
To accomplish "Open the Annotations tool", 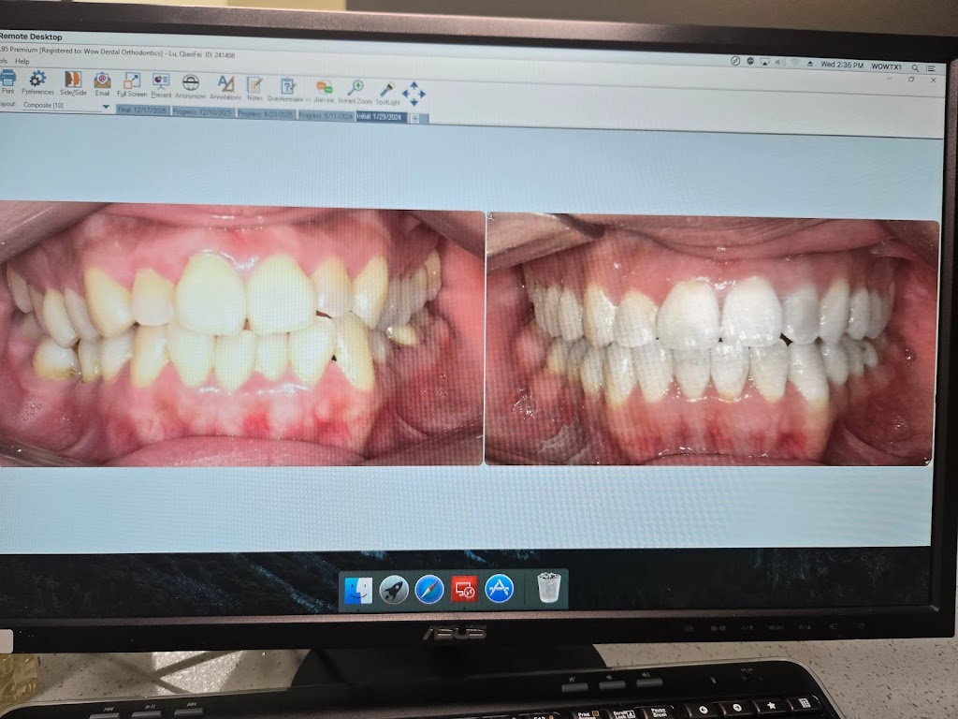I will point(225,87).
